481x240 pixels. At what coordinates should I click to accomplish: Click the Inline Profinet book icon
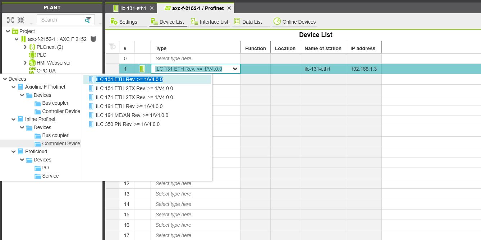point(20,119)
